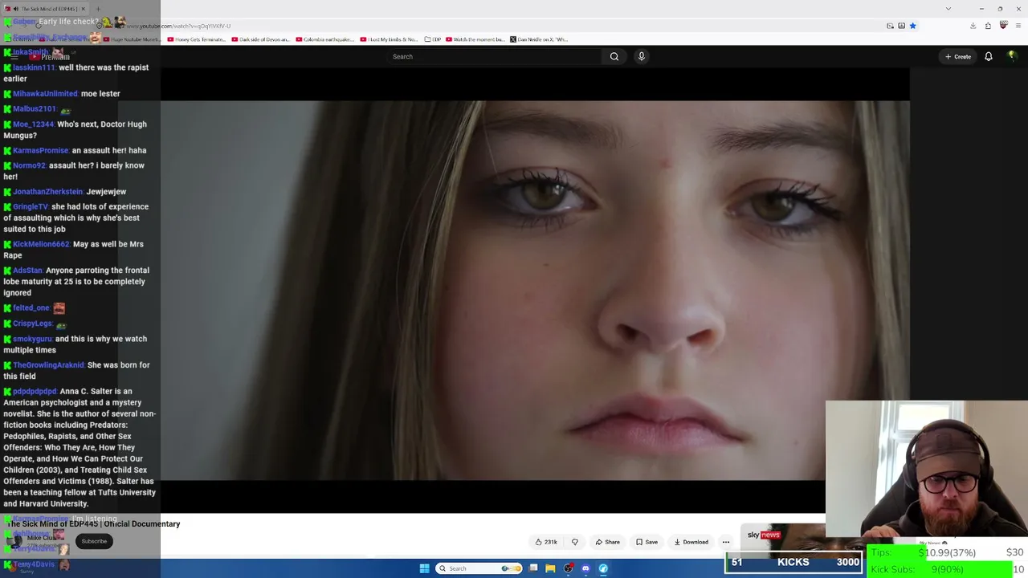The image size is (1028, 578).
Task: Open 'I Lost My Limbs & No...' bookmark
Action: [389, 39]
